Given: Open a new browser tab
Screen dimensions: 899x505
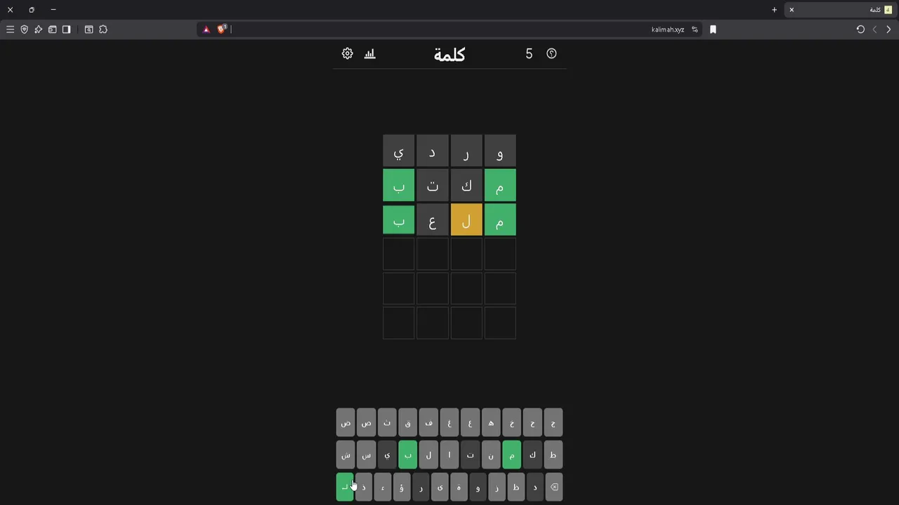Looking at the screenshot, I should [x=774, y=10].
